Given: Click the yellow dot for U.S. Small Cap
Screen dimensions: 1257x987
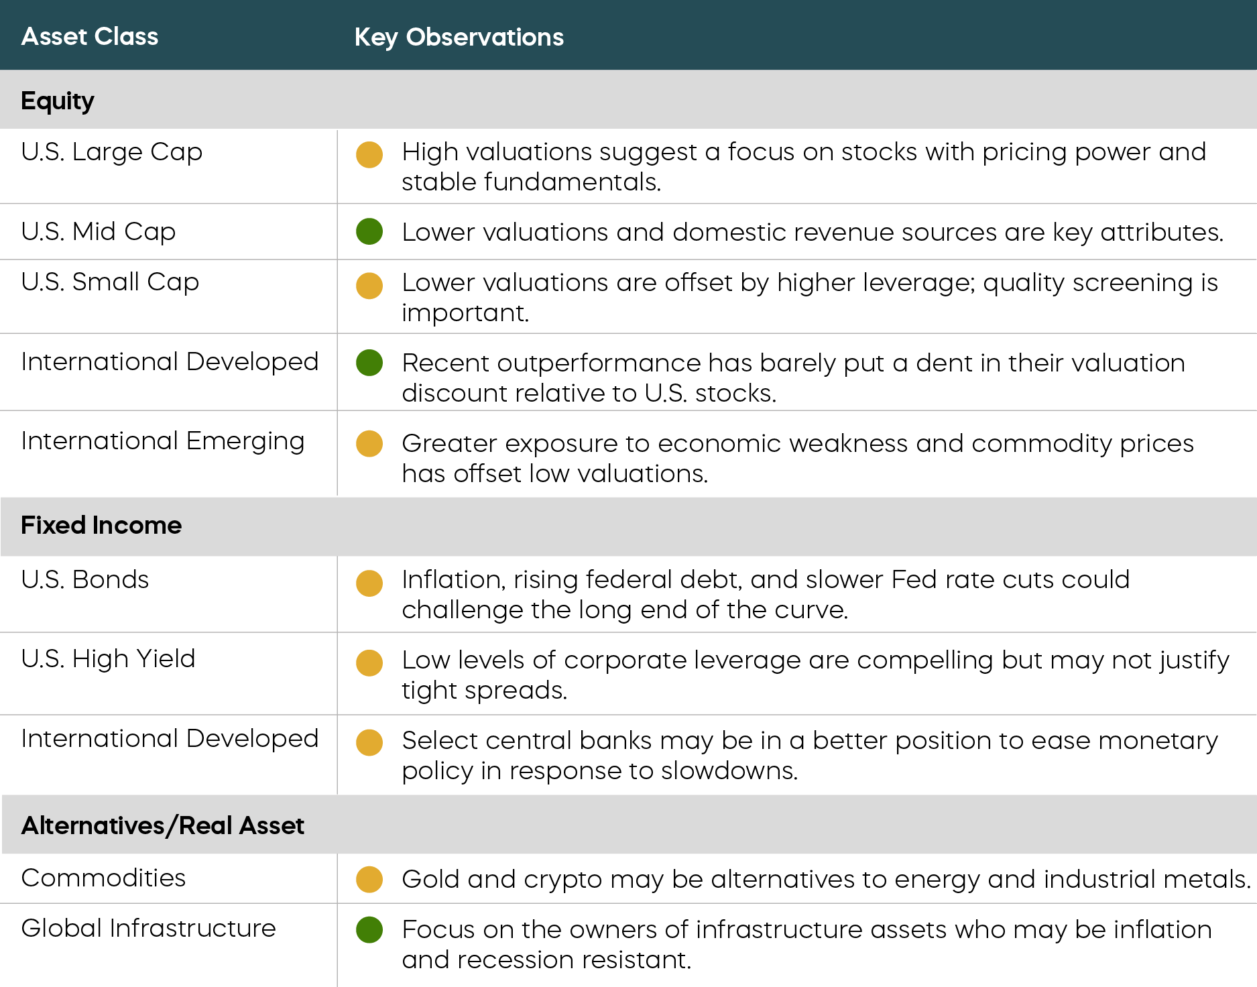Looking at the screenshot, I should point(369,285).
